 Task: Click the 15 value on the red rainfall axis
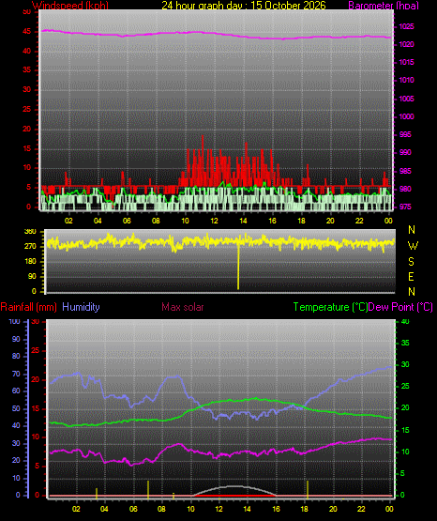pos(36,409)
